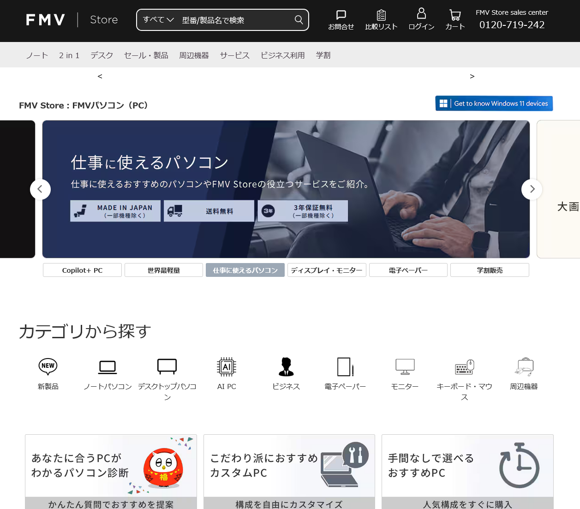Select the 世界最軽量 slide tab
Viewport: 580px width, 509px height.
point(164,270)
